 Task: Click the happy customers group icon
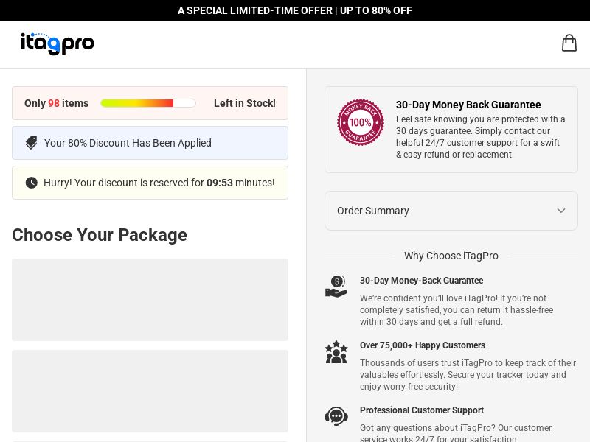pyautogui.click(x=336, y=352)
